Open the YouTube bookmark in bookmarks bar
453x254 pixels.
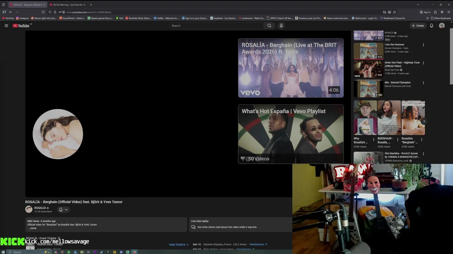coord(8,18)
